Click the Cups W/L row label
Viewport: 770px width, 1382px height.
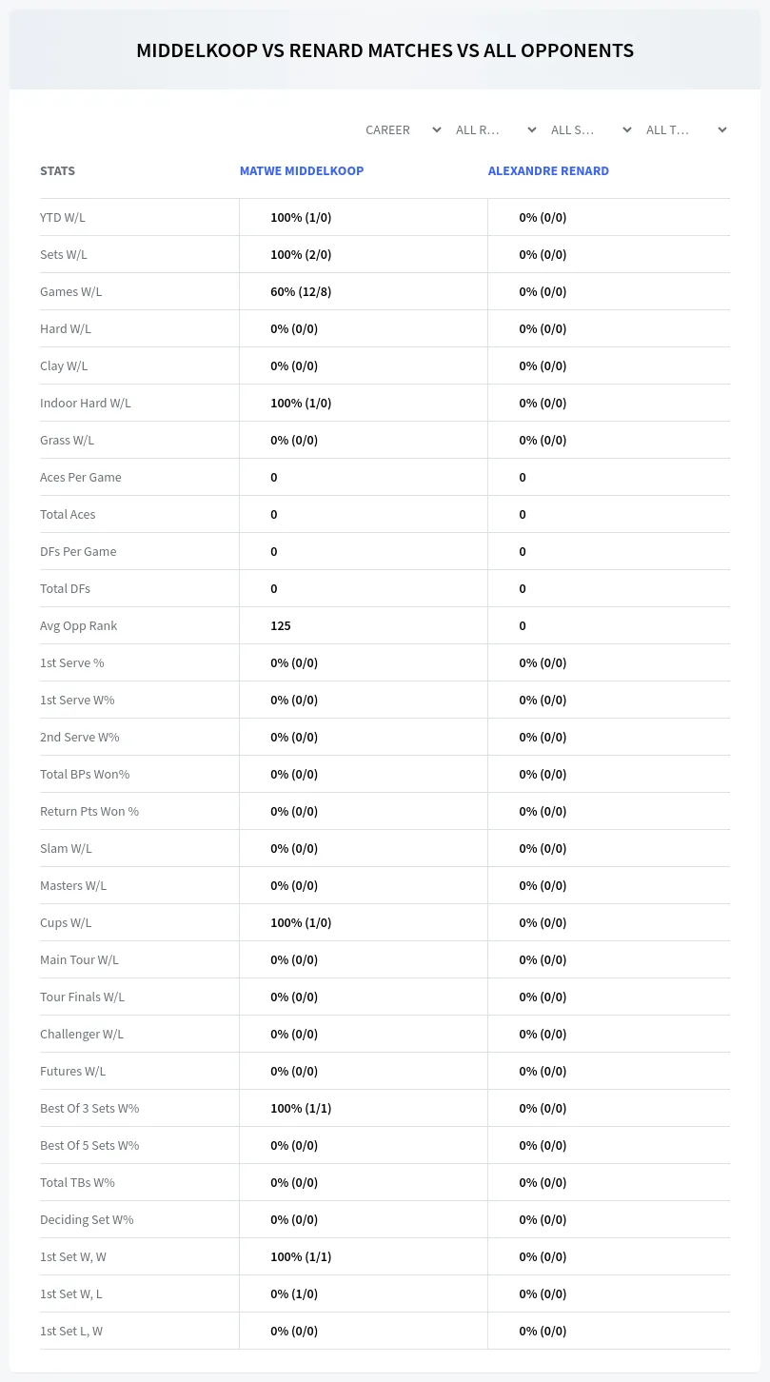pos(66,922)
